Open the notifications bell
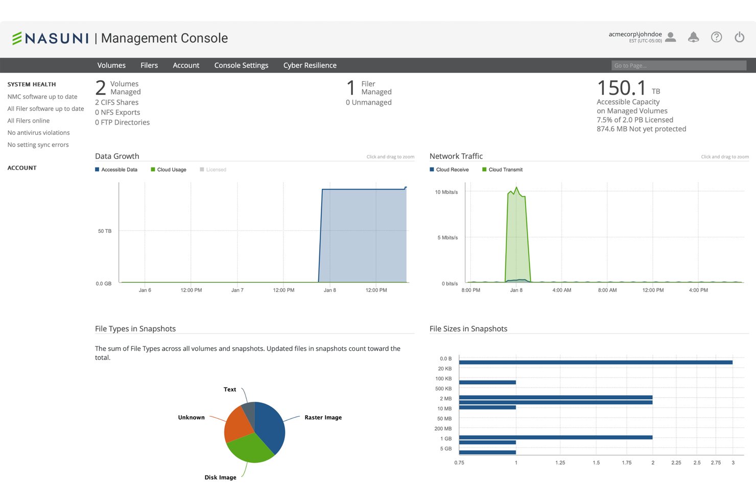This screenshot has height=504, width=756. 693,37
